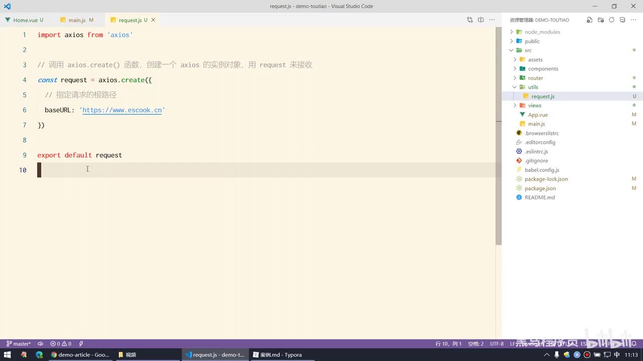Open notifications bell in status bar
The height and width of the screenshot is (361, 643).
coord(634,344)
